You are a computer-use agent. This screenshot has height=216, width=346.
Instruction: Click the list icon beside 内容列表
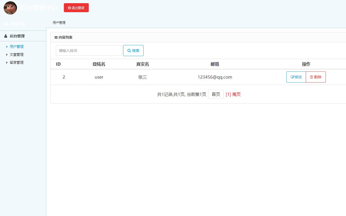(56, 38)
